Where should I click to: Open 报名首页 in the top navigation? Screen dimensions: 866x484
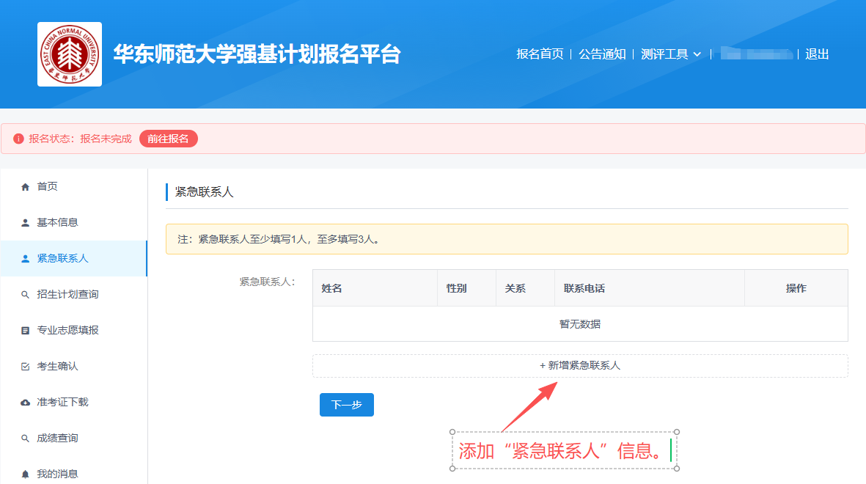tap(540, 54)
